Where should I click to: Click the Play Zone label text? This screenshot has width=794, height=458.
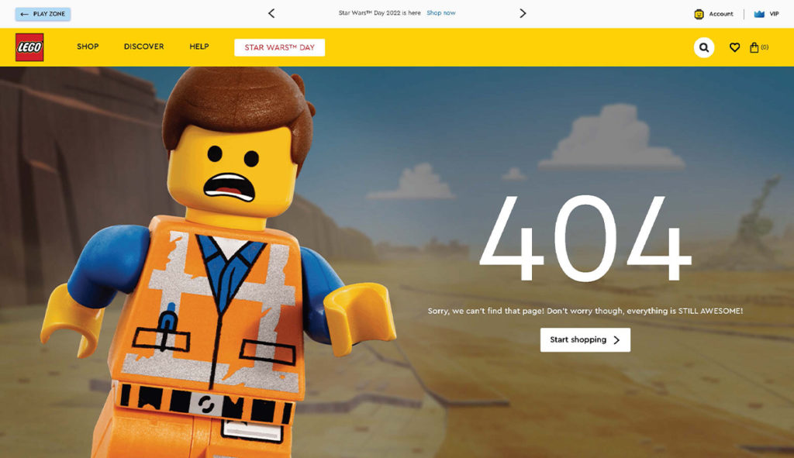coord(49,14)
